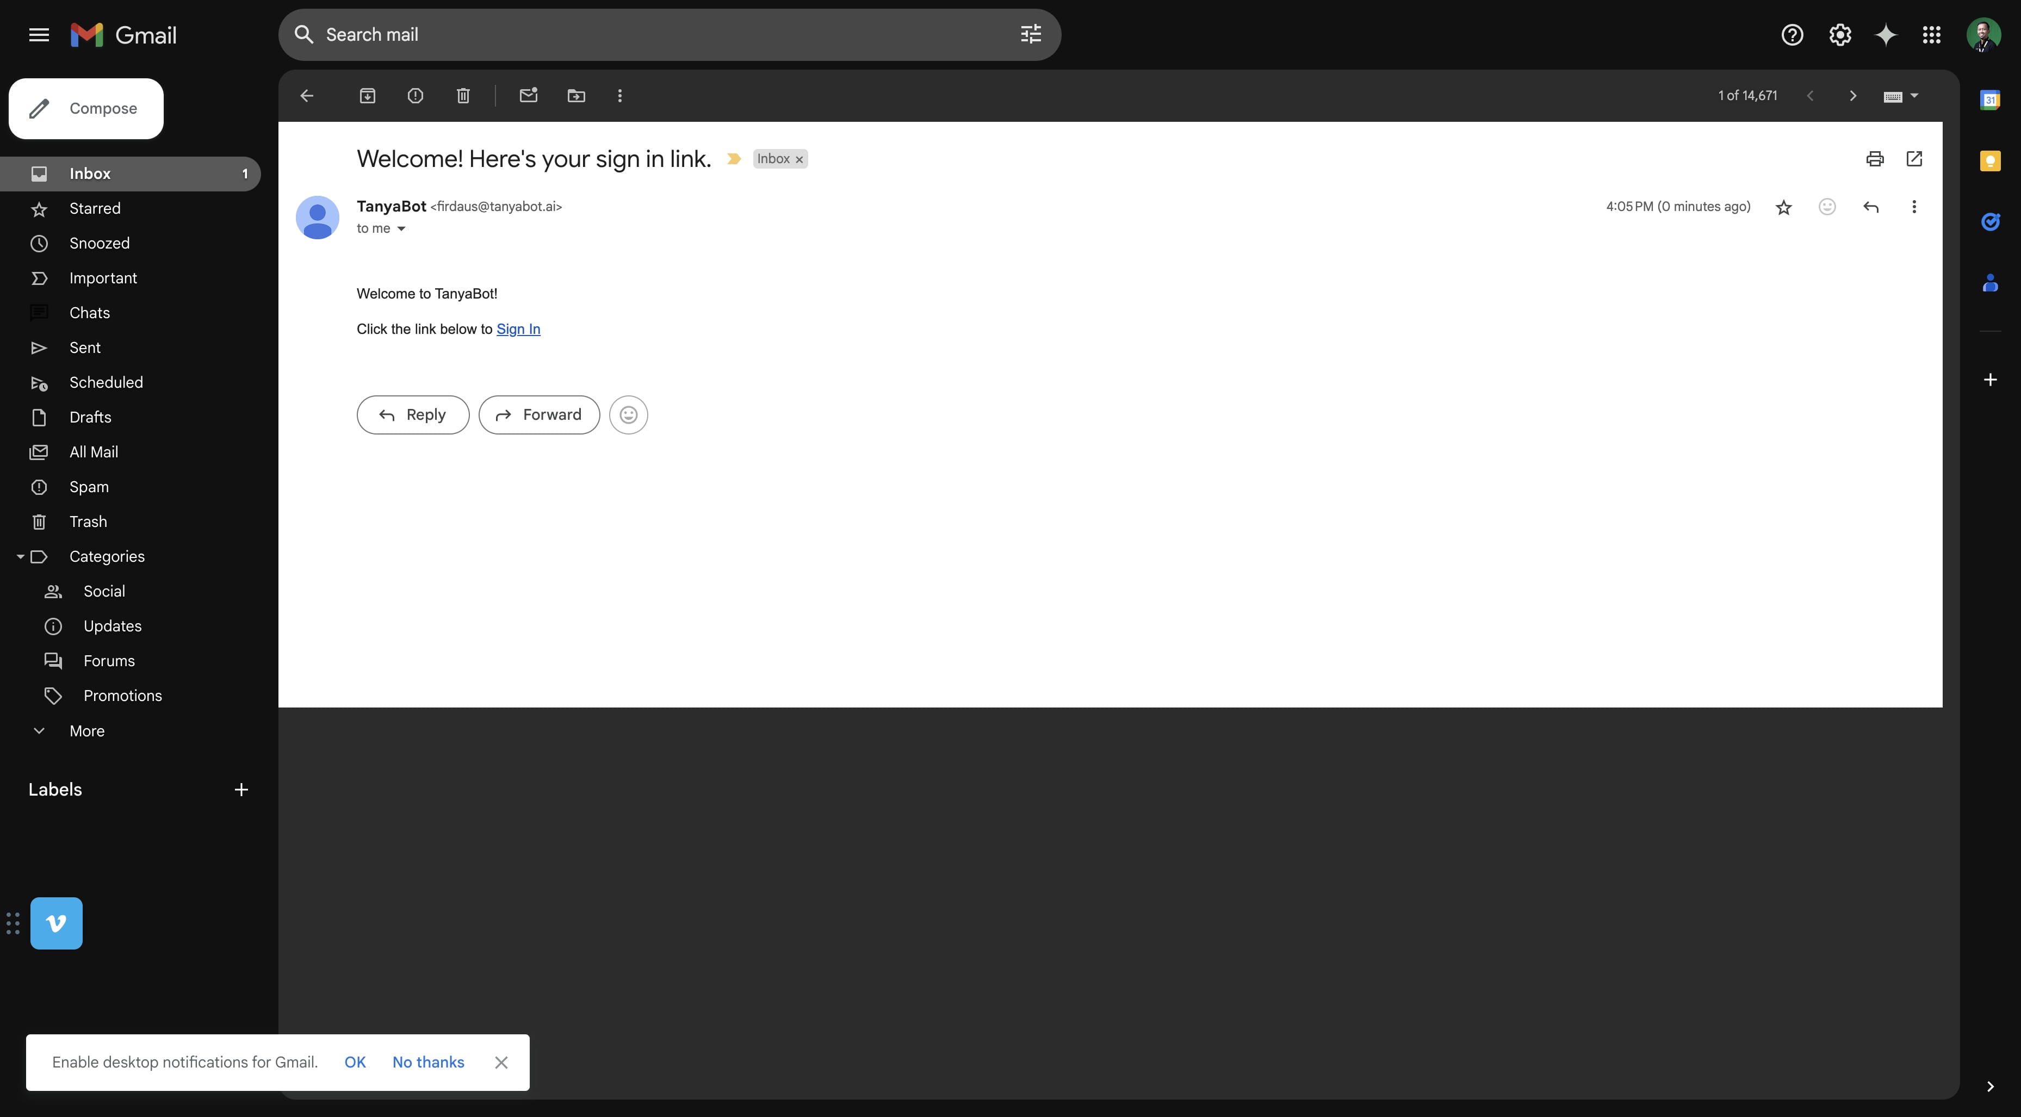Open Contacts side panel
The width and height of the screenshot is (2021, 1117).
(x=1989, y=282)
